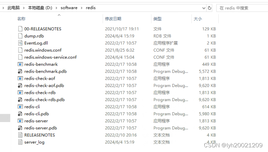Screen dimensions: 268x152
Task: Expand the chevron after software breadcrumb
Action: 81,8
